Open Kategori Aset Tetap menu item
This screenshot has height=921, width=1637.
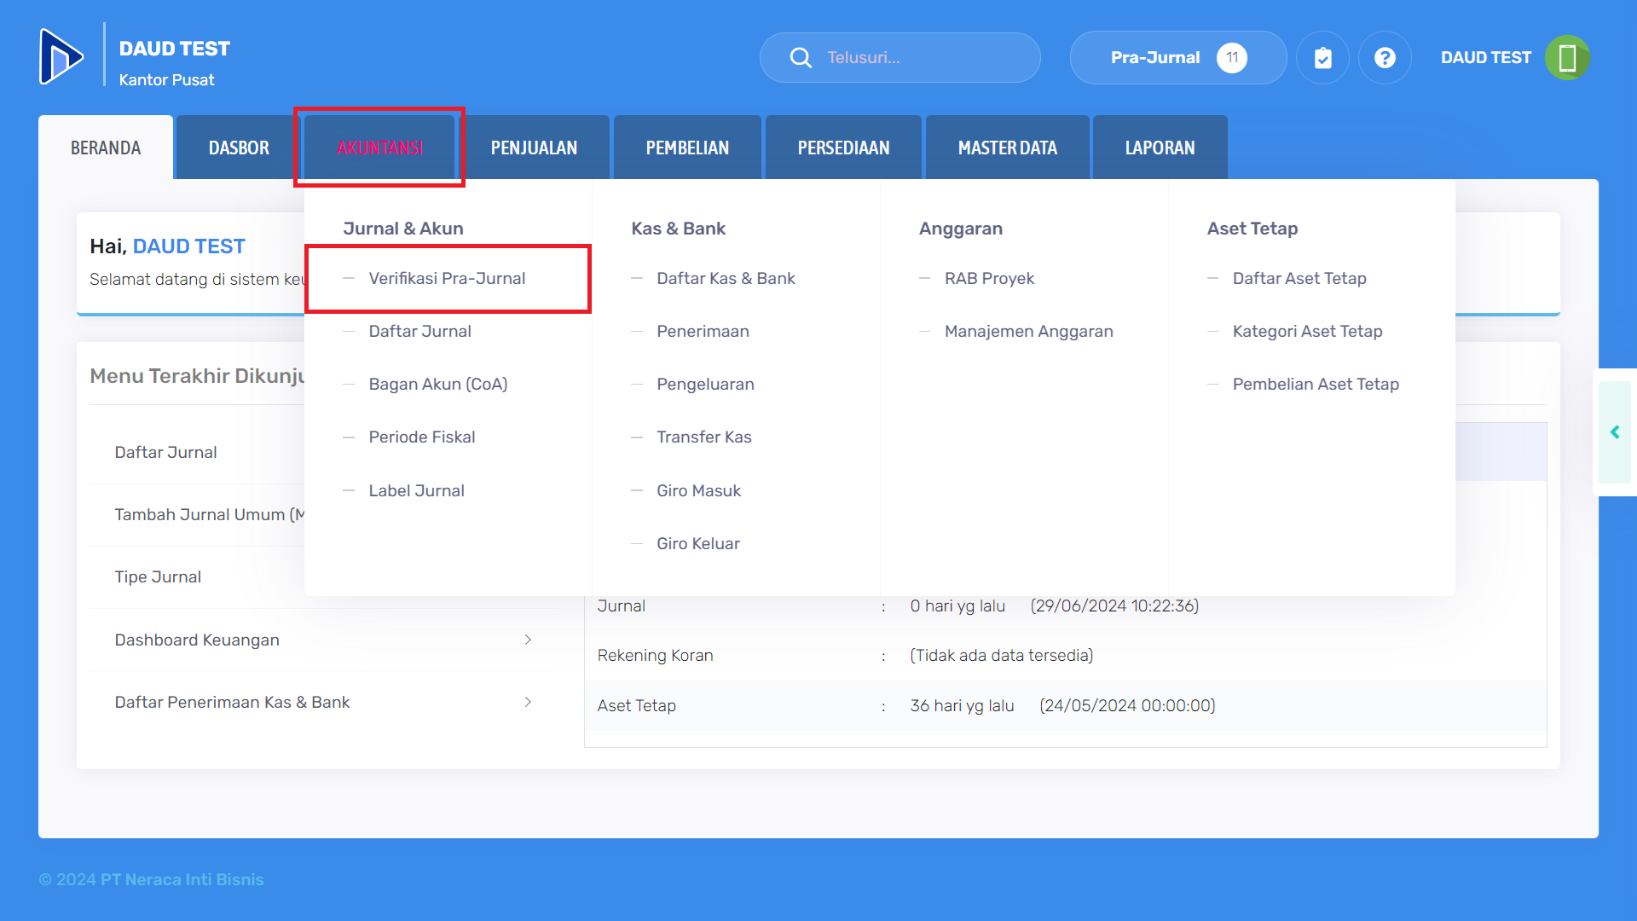click(x=1307, y=331)
